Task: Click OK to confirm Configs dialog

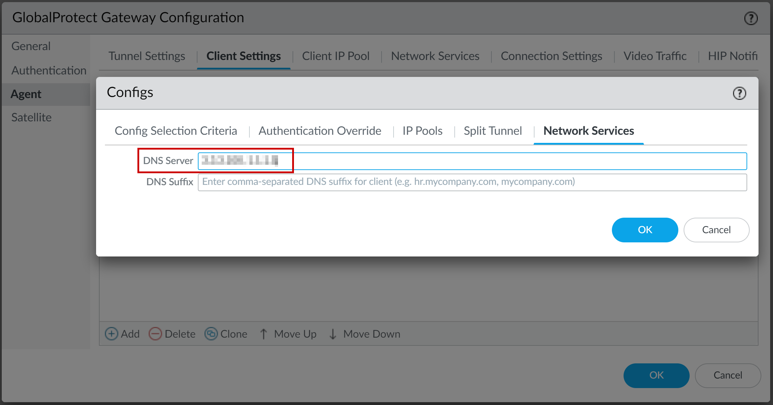Action: (644, 229)
